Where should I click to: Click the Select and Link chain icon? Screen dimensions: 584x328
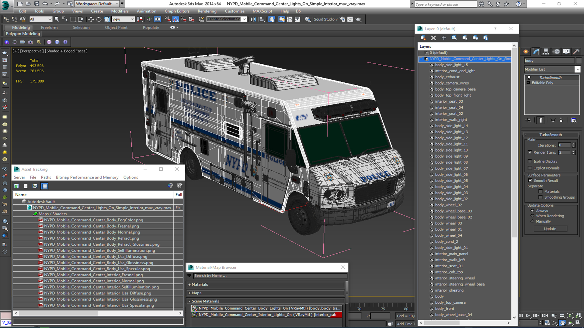point(6,19)
